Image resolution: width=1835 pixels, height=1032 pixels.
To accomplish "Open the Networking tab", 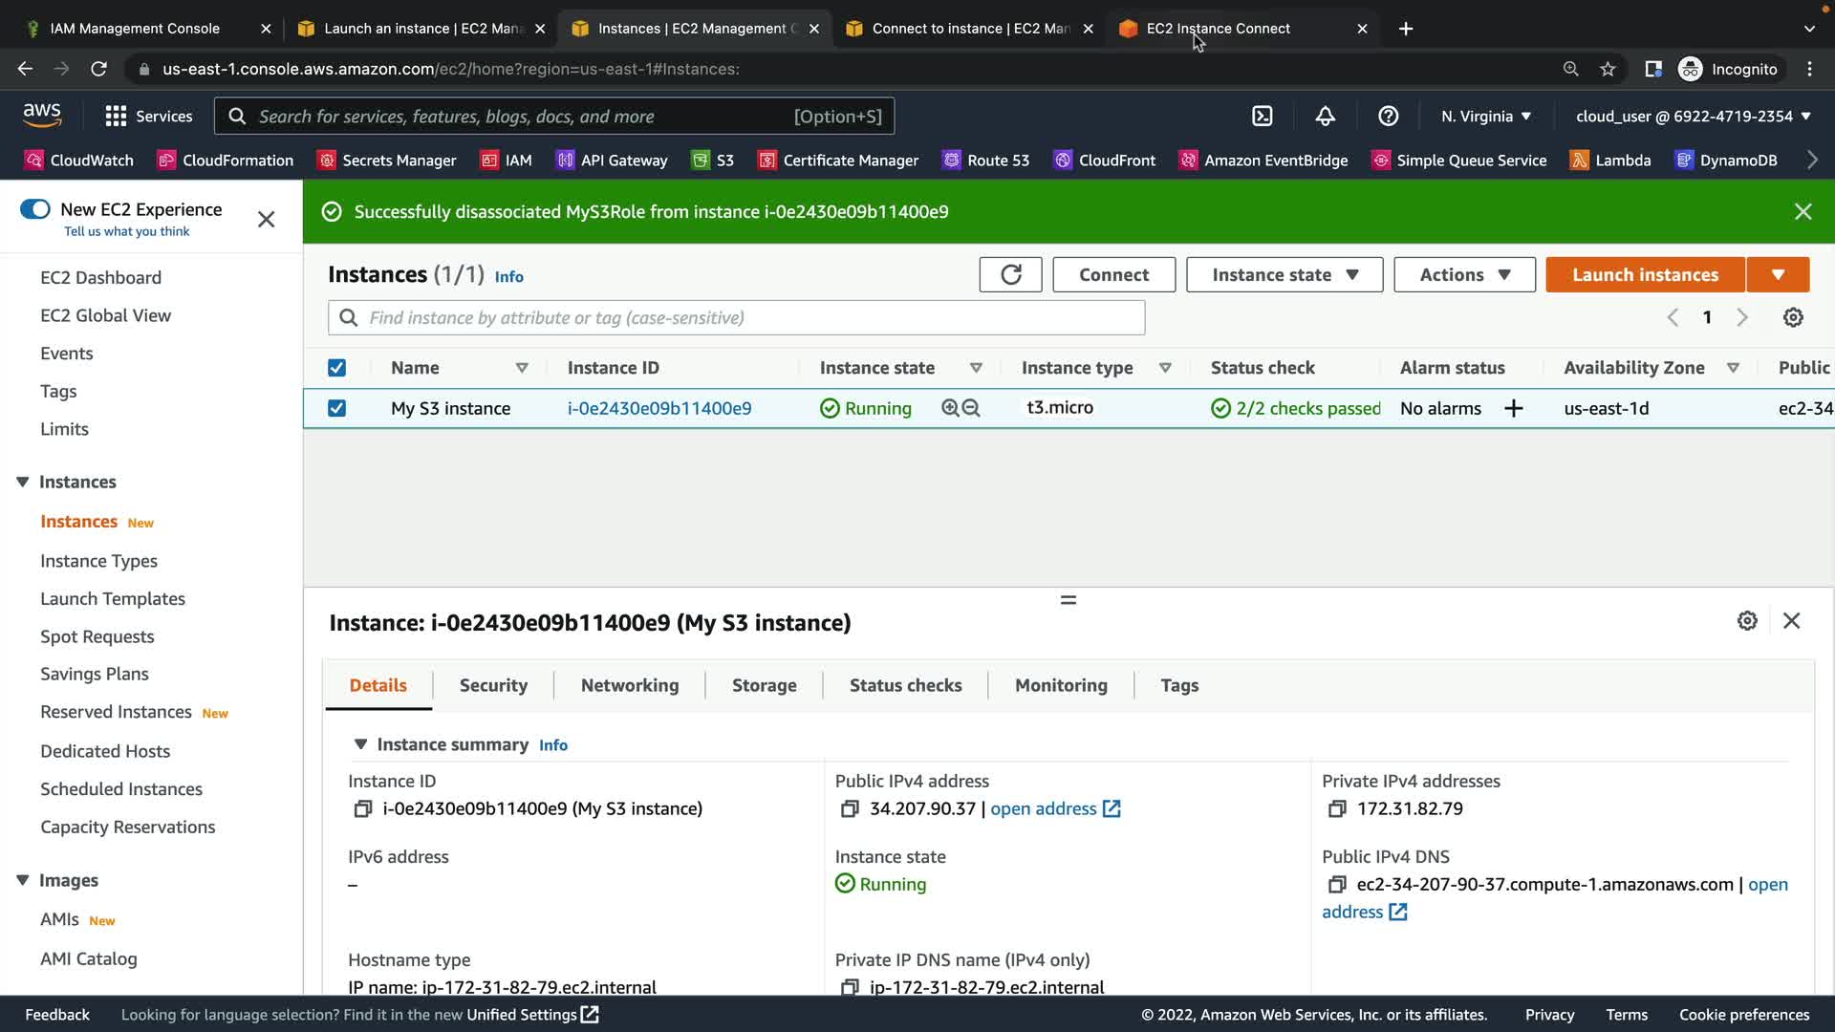I will tap(629, 685).
